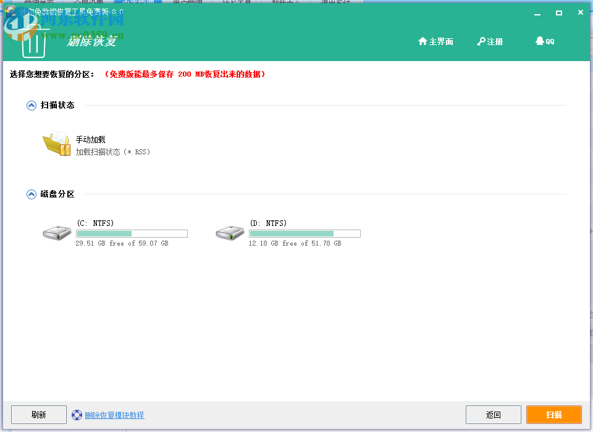
Task: Click the blue globe icon near the tutorial link
Action: tap(77, 415)
